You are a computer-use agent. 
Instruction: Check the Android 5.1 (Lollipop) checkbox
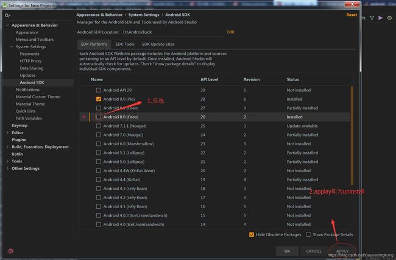(x=99, y=153)
